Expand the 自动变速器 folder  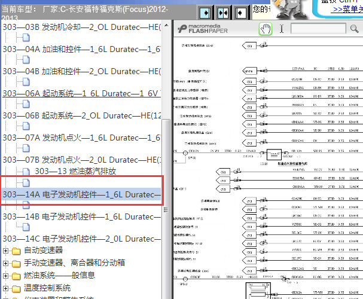pyautogui.click(x=5, y=251)
